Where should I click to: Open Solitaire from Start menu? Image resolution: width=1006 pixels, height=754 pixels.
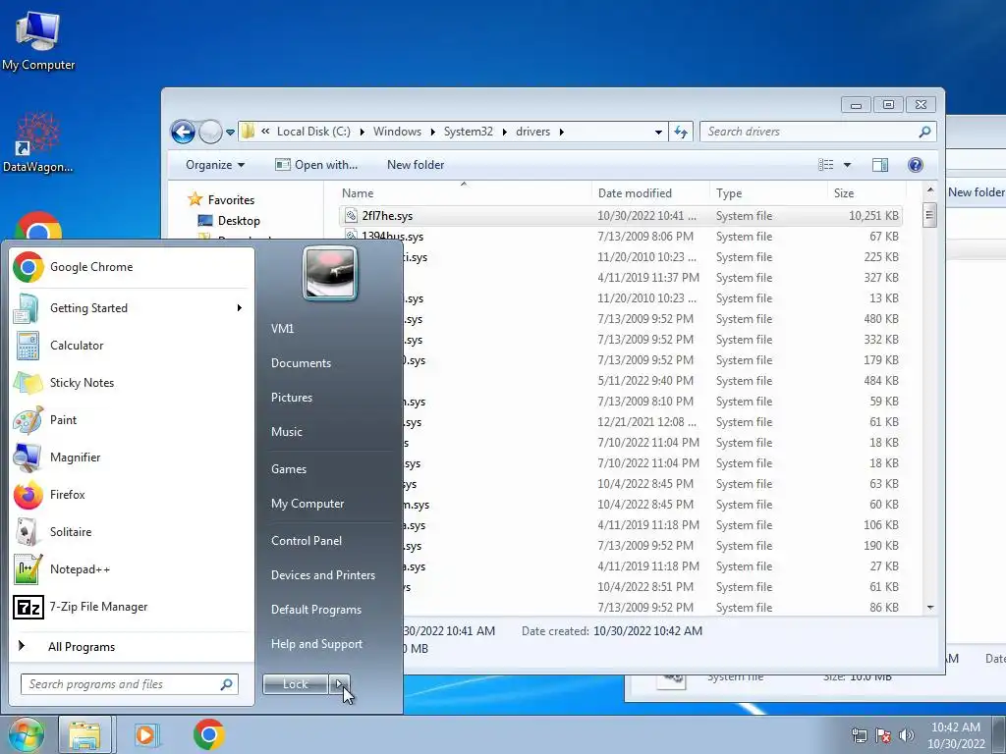coord(131,531)
